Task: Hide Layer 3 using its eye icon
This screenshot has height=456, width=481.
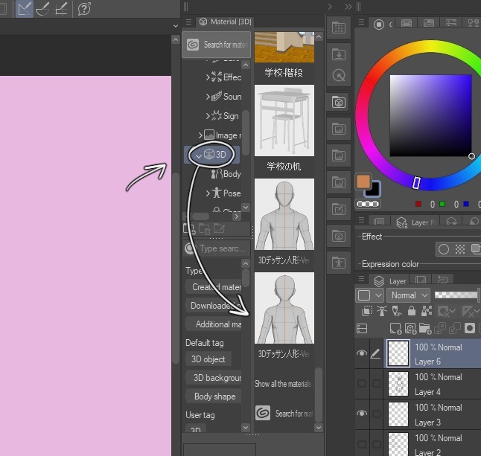Action: [362, 414]
